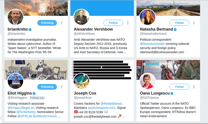The height and width of the screenshot is (124, 208).
Task: Click Joseph Cox illustrated avatar
Action: click(x=81, y=81)
